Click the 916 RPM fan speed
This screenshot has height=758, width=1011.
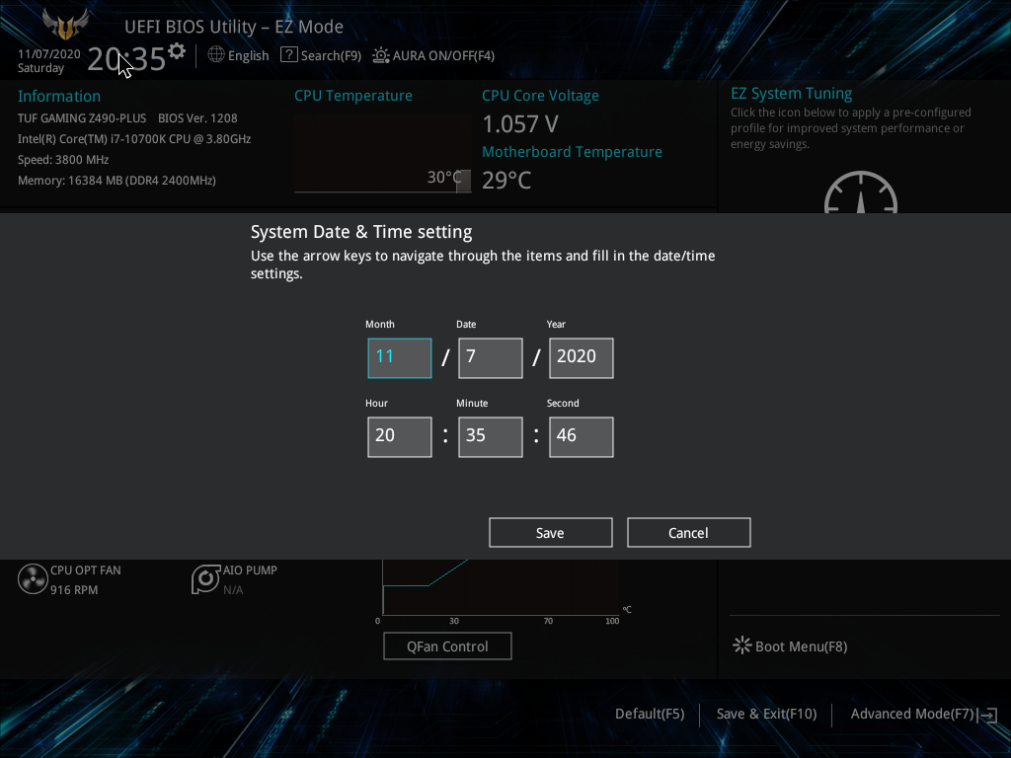coord(74,590)
